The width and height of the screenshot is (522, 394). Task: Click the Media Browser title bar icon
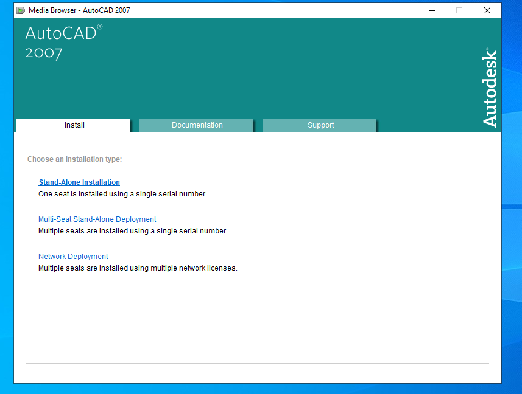coord(21,10)
